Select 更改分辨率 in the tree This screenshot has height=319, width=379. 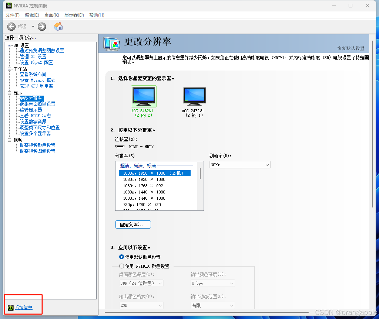[x=31, y=98]
